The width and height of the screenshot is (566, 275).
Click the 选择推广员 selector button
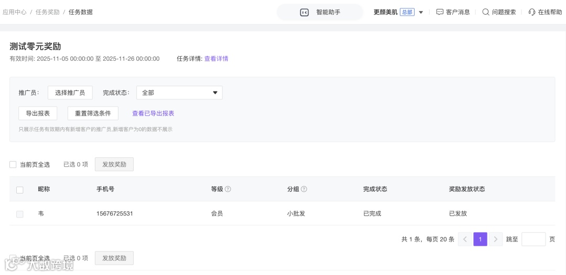click(70, 93)
